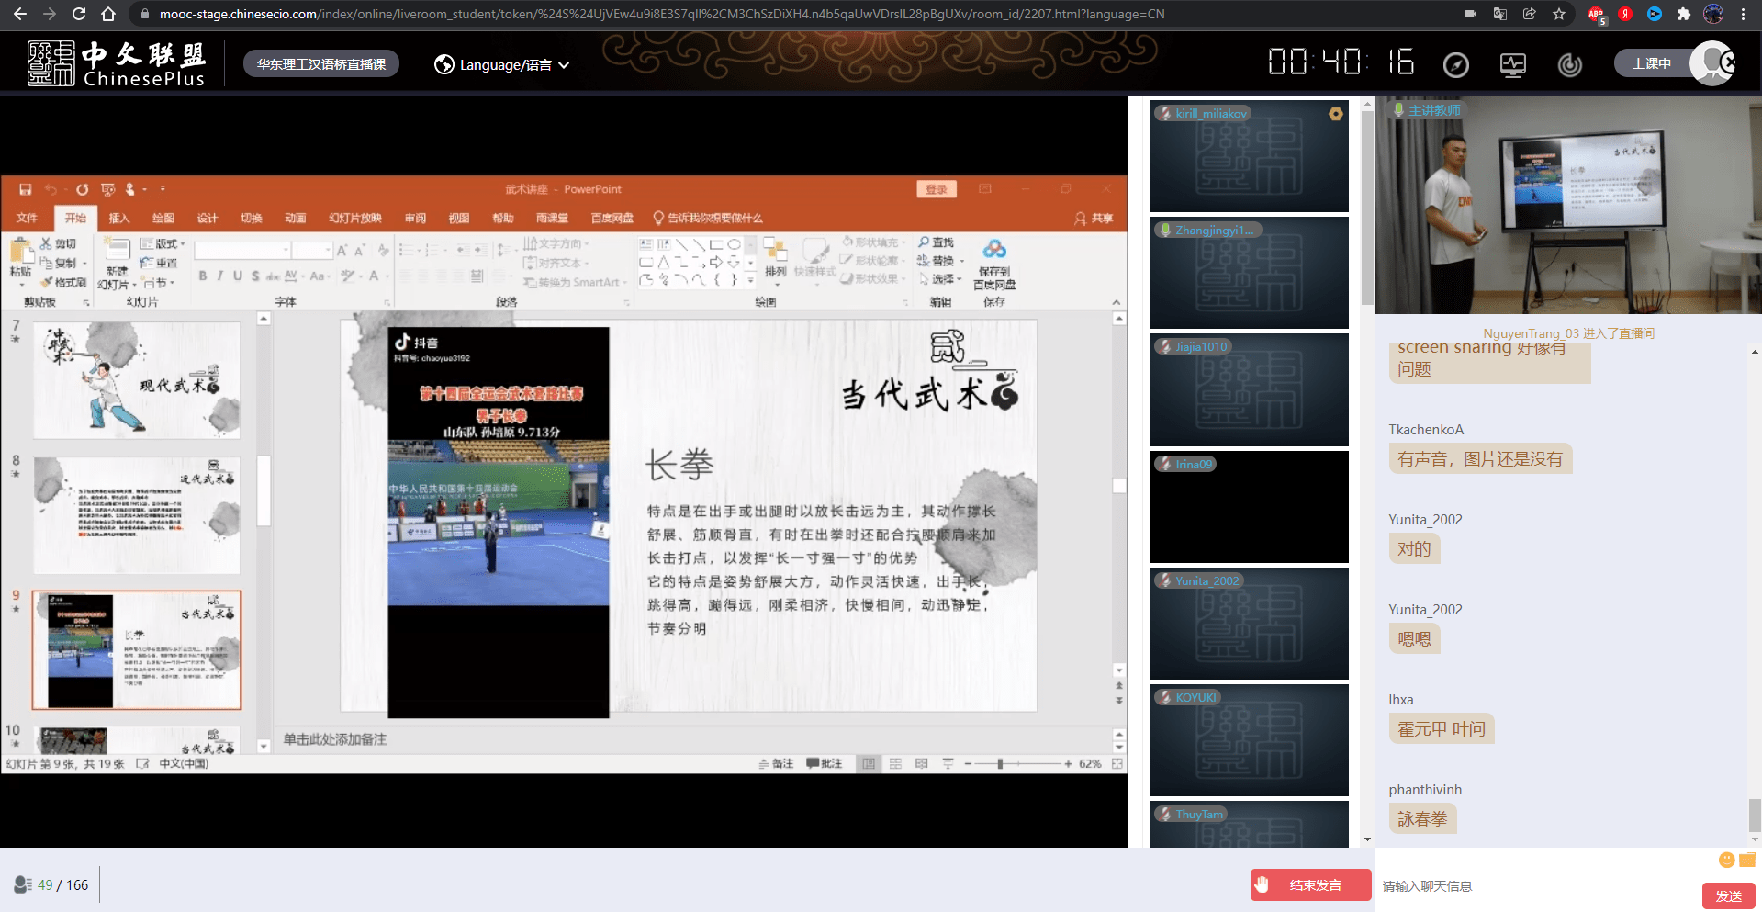Switch to the 视图 View tab
Screen dimensions: 1762x912
pyautogui.click(x=459, y=218)
